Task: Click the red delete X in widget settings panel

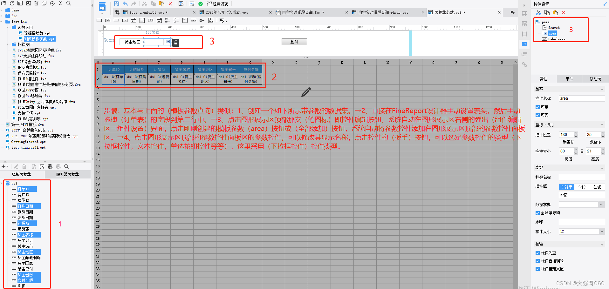Action: coord(564,13)
